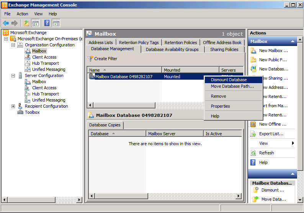Image resolution: width=304 pixels, height=213 pixels.
Task: Switch to Database Availability Groups tab
Action: pos(172,49)
